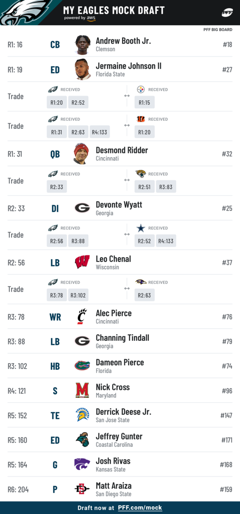240x514 pixels.
Task: Open the PFF.com/mock link
Action: pos(140,508)
